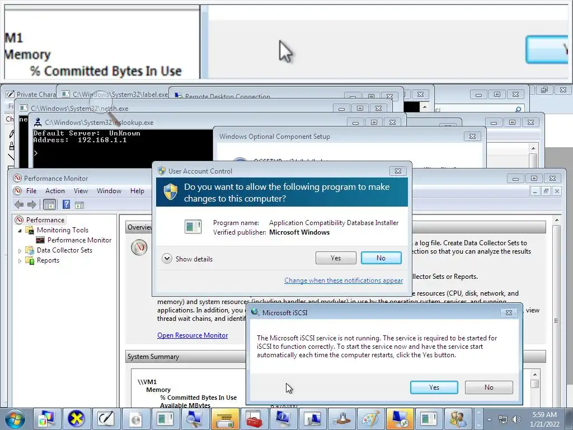573x430 pixels.
Task: Open the System Information taskbar icon
Action: click(x=284, y=419)
